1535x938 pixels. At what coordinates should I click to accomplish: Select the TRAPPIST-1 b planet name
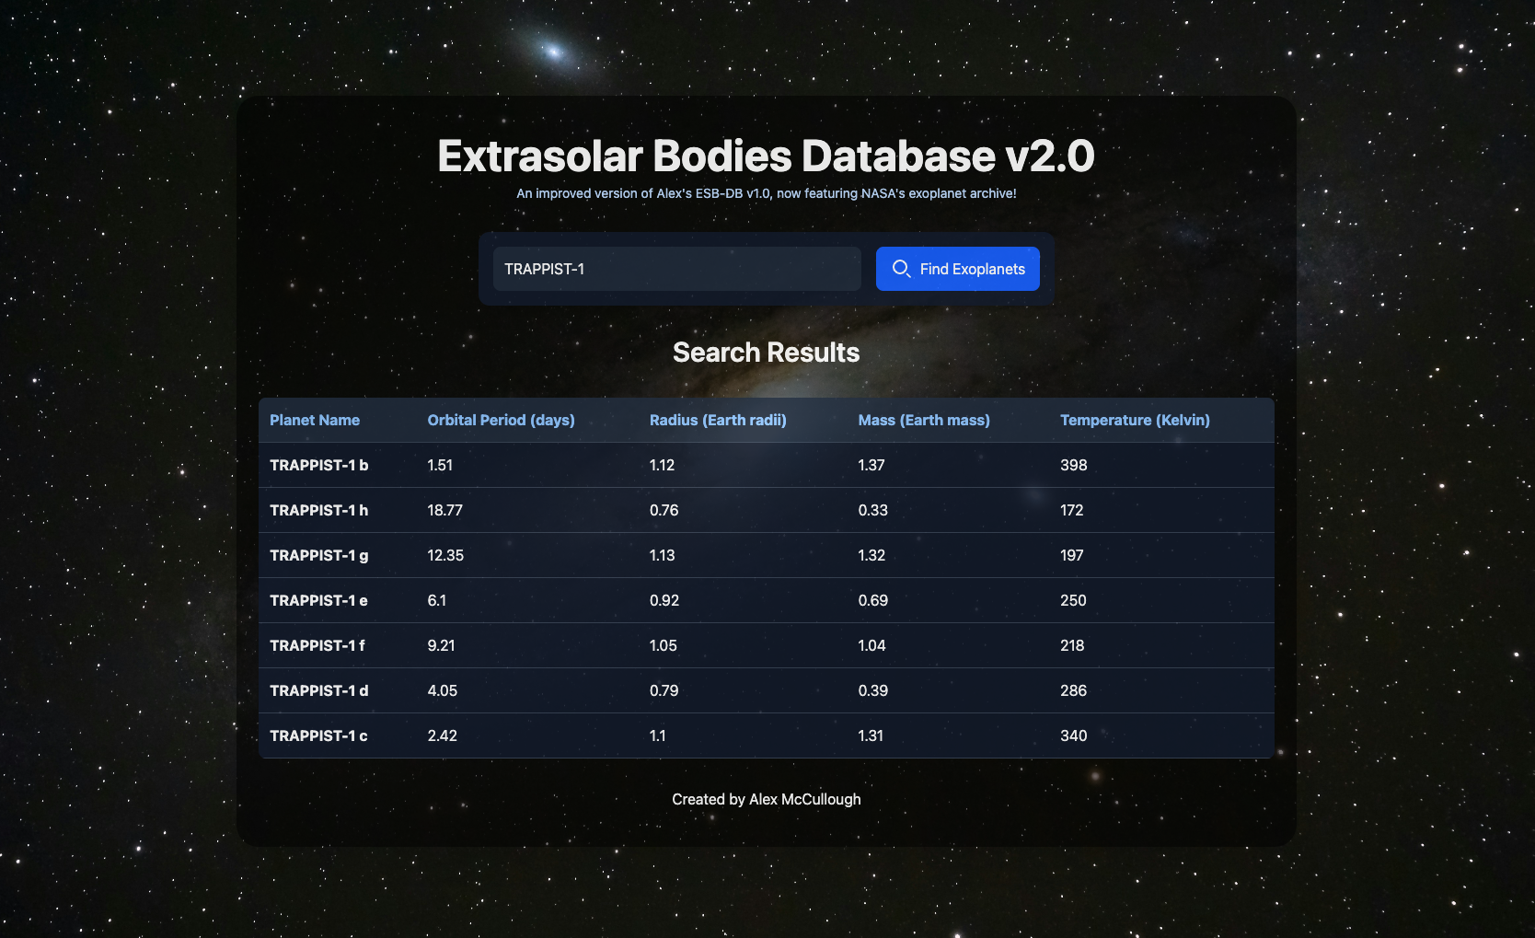tap(318, 465)
